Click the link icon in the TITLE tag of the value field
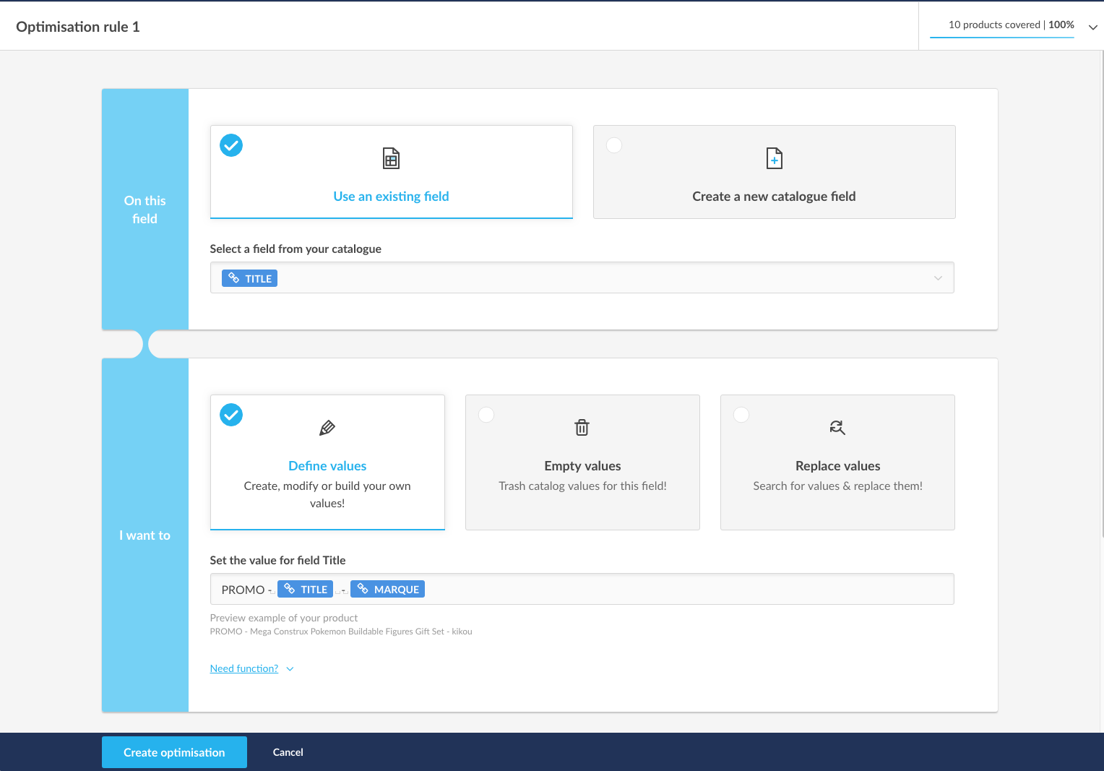The width and height of the screenshot is (1104, 771). pos(289,589)
